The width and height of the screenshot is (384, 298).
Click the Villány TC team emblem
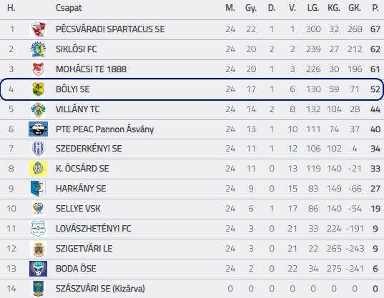38,109
